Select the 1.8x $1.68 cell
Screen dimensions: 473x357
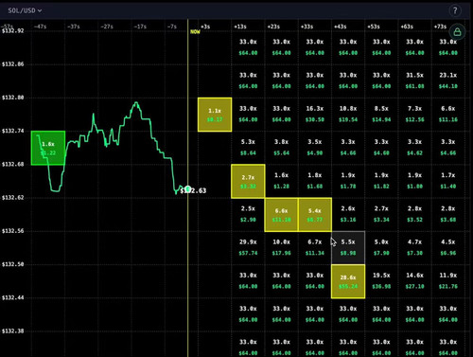(x=315, y=181)
